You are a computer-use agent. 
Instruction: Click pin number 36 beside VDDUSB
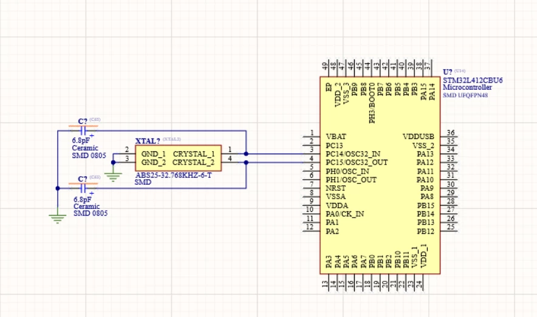coord(451,132)
